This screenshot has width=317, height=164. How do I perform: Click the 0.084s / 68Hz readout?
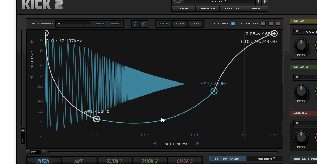click(260, 34)
